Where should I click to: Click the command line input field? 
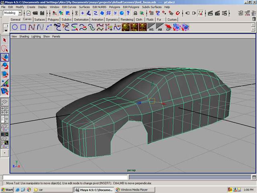[x=64, y=177]
